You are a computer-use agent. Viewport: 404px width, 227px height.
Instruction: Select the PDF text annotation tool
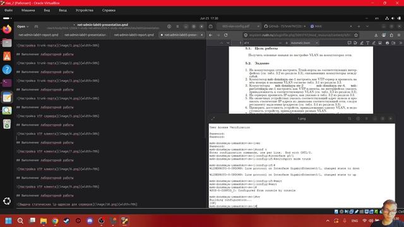tap(367, 43)
